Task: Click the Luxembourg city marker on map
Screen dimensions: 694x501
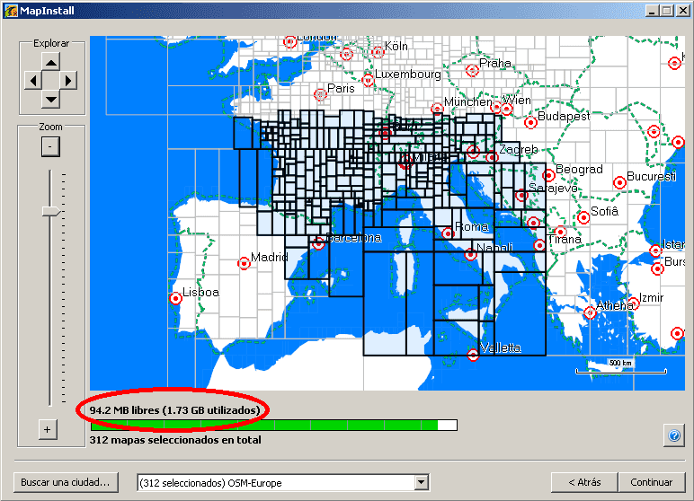Action: [x=368, y=80]
